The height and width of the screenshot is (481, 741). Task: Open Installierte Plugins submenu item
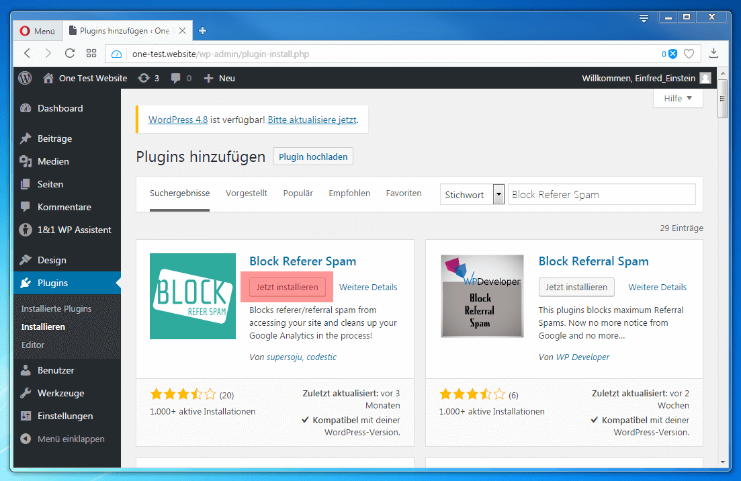pos(56,308)
